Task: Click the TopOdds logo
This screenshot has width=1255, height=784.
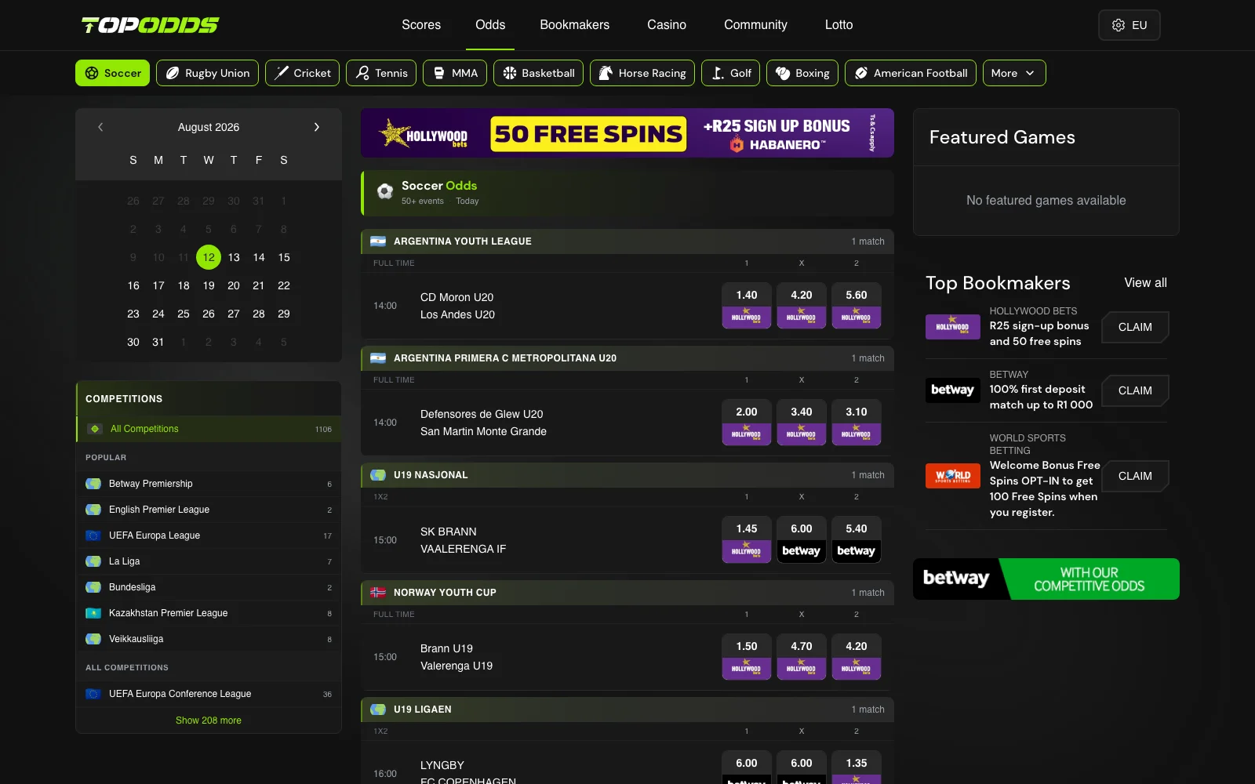Action: pyautogui.click(x=151, y=25)
